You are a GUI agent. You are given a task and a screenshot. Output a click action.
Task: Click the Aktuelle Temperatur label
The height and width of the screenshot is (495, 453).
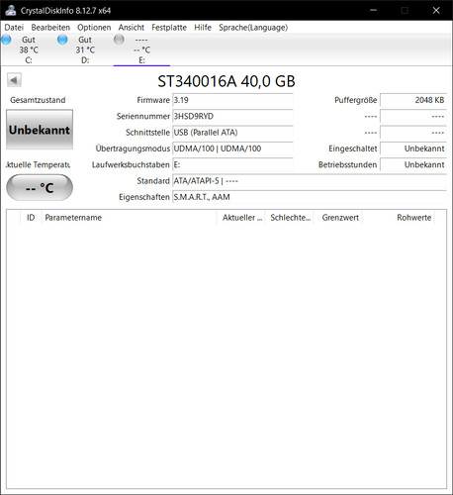pos(38,164)
